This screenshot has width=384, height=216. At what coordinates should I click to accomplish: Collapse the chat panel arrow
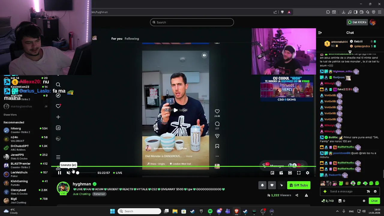(320, 33)
